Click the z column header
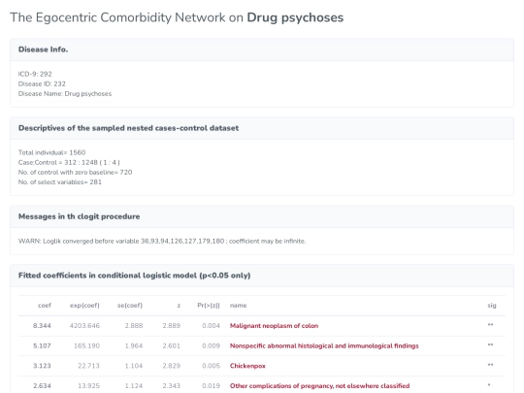The width and height of the screenshot is (524, 393). [179, 306]
